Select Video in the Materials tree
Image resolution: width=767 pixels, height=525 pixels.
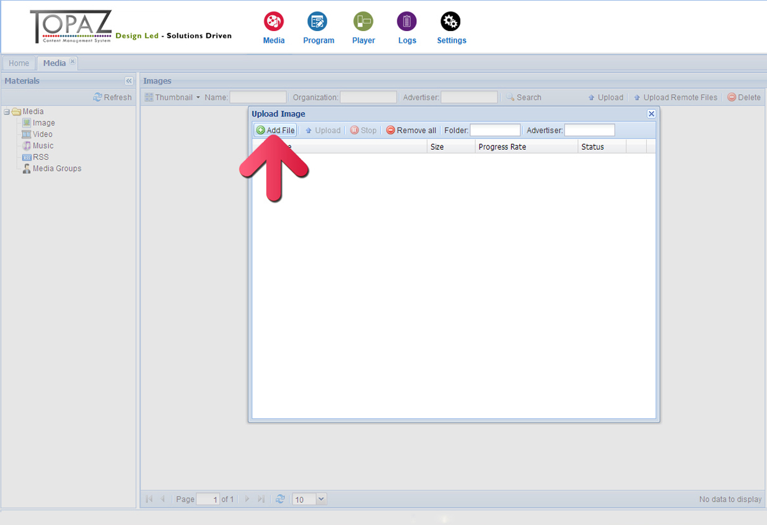(42, 134)
